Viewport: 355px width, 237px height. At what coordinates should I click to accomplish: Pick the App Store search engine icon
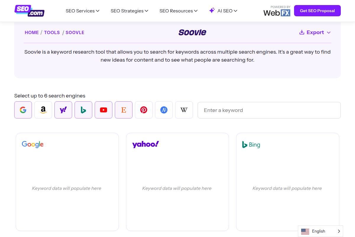point(164,110)
